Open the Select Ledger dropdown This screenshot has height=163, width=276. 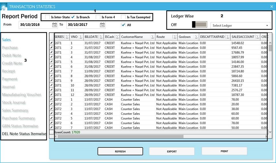click(240, 26)
